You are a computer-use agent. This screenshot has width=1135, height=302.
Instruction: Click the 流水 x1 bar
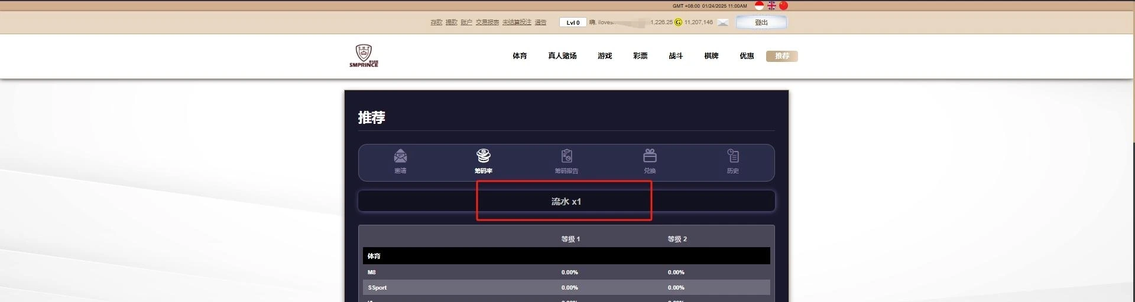tap(566, 201)
